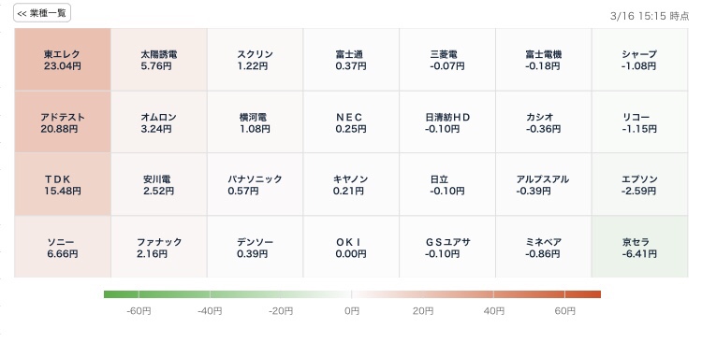Click the 富士通 0.37円 cell
Screen dimensions: 702x342
pos(351,60)
